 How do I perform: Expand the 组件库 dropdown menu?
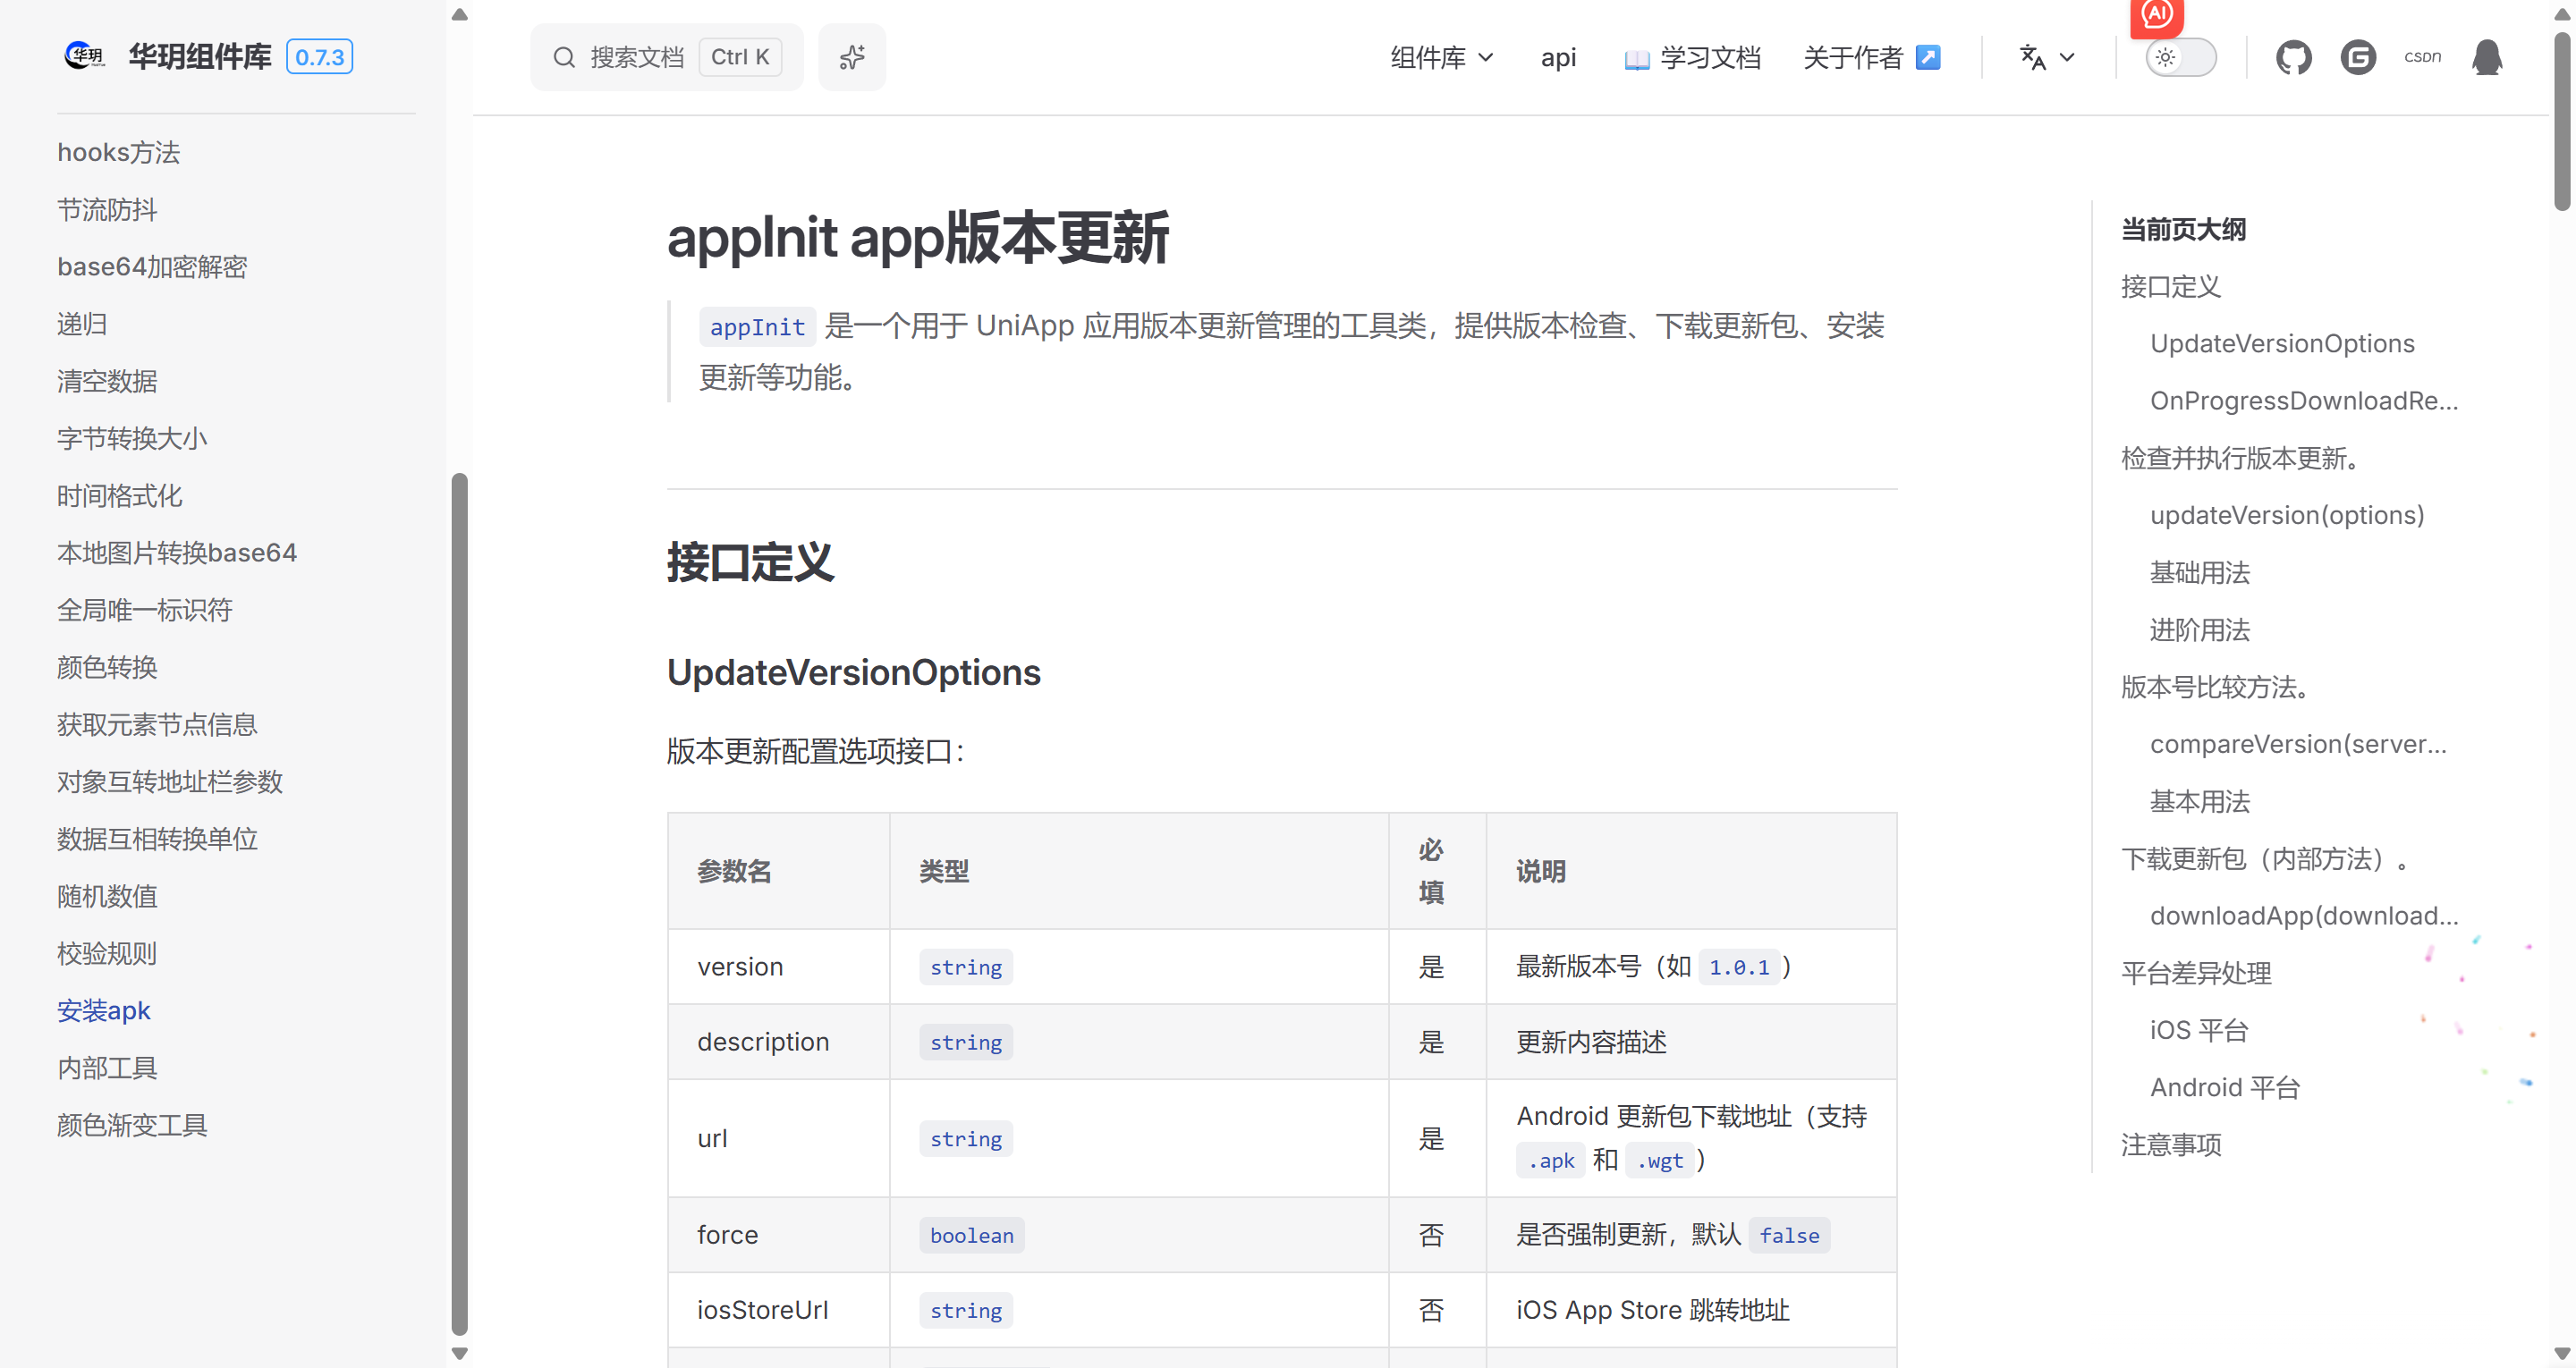pyautogui.click(x=1441, y=57)
